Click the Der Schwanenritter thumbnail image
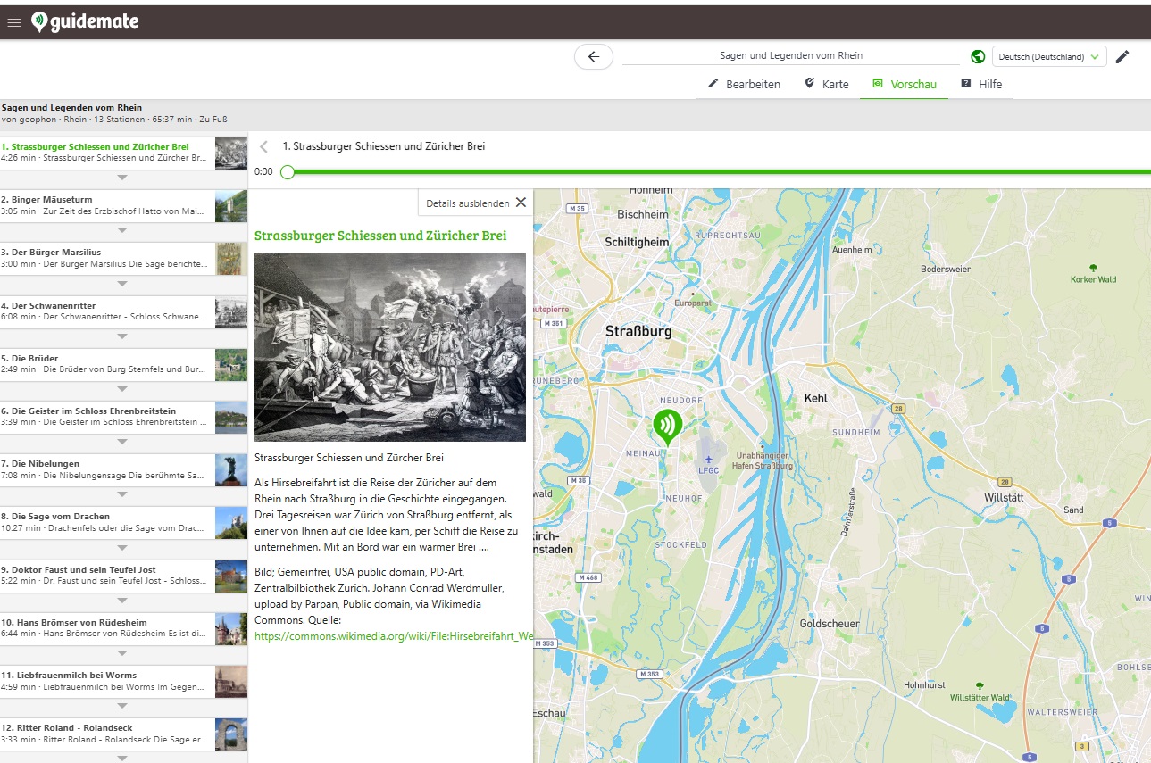The image size is (1151, 763). pyautogui.click(x=231, y=311)
